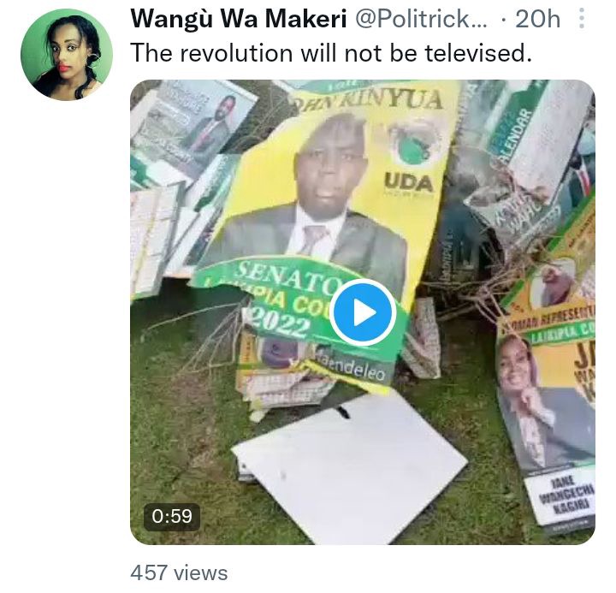The width and height of the screenshot is (616, 593).
Task: Click the display name Wangù Wa Makeri
Action: [239, 19]
